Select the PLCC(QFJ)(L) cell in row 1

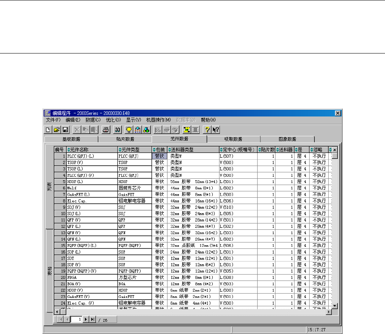tap(92, 156)
